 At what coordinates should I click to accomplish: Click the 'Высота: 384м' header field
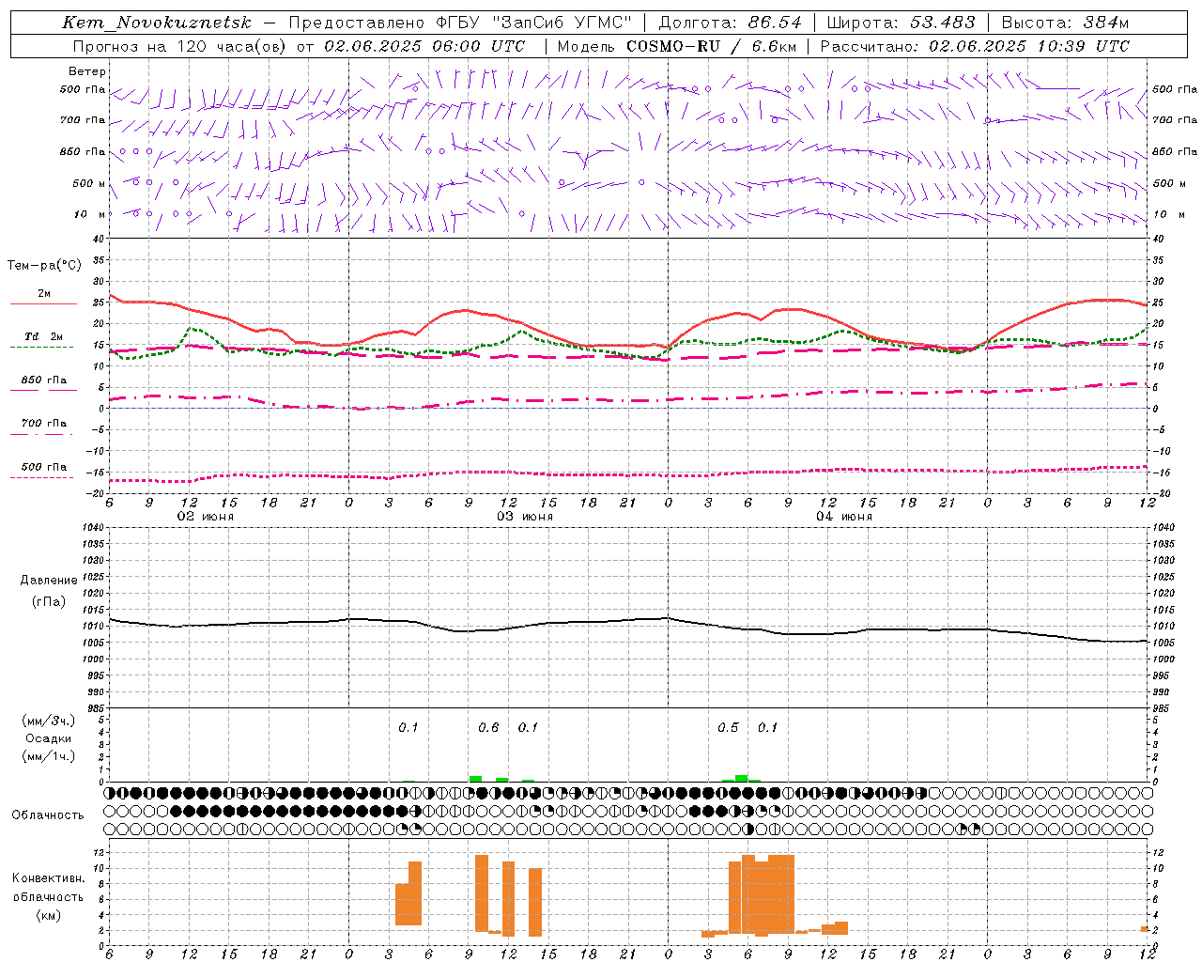tap(1066, 23)
